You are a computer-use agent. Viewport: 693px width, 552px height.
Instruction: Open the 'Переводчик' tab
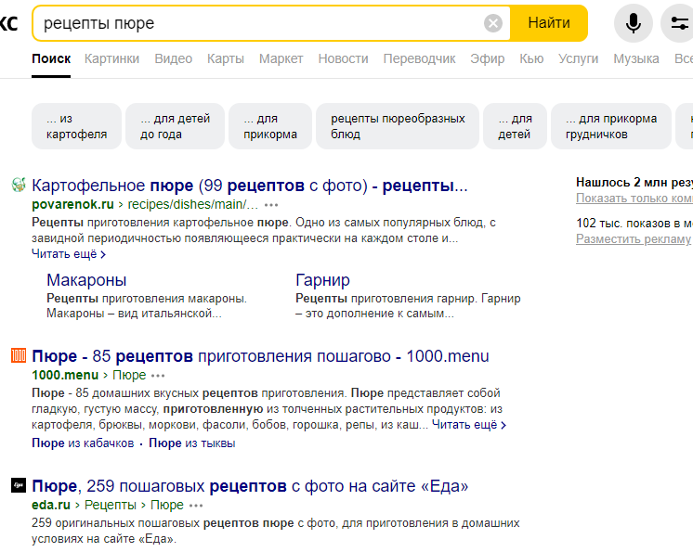click(420, 59)
